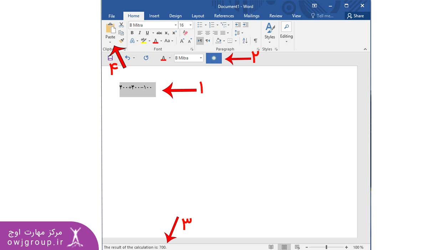Switch to the Mailings tab
This screenshot has height=250, width=428.
tap(251, 16)
